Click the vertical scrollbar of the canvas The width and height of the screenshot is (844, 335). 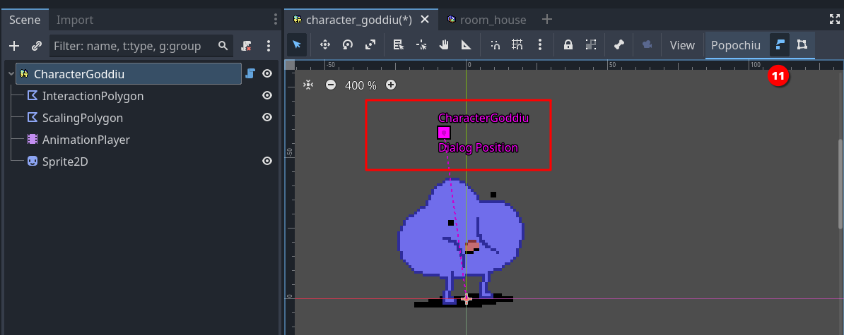[x=840, y=185]
